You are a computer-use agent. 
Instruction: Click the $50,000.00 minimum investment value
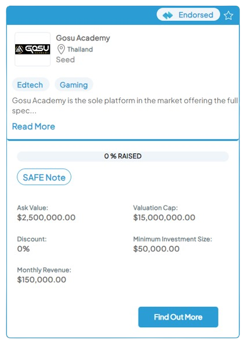coord(156,248)
